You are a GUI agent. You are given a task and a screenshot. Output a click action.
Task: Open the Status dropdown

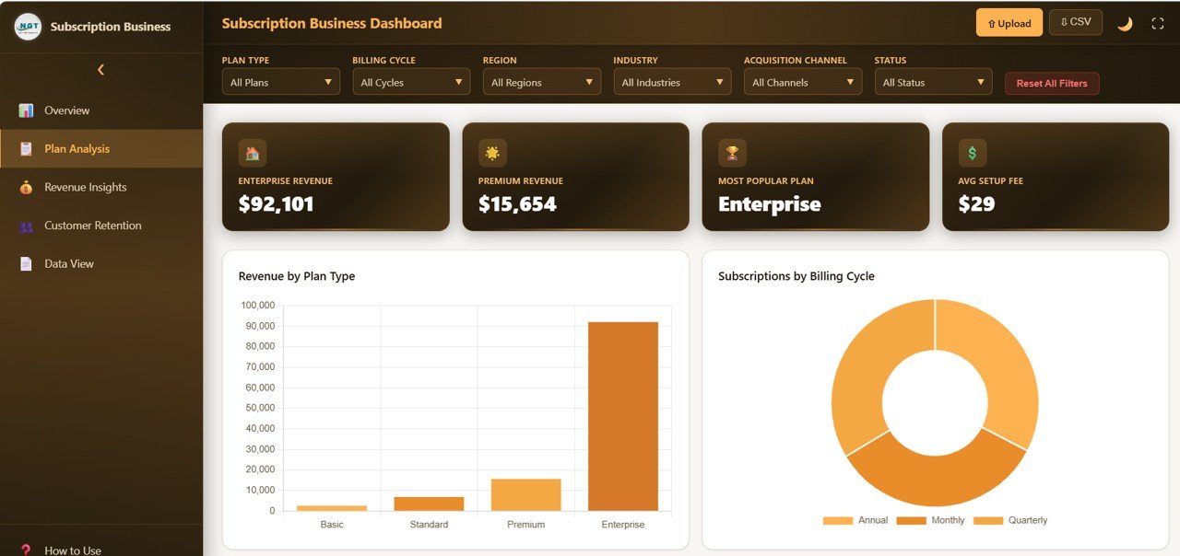[933, 81]
